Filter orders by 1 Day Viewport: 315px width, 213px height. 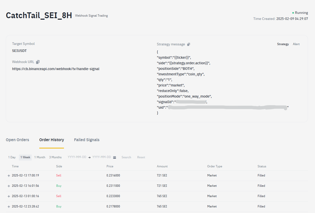tap(12, 157)
